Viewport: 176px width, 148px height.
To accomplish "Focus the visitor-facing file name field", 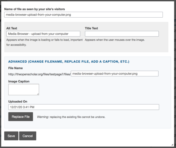I will pos(83,15).
